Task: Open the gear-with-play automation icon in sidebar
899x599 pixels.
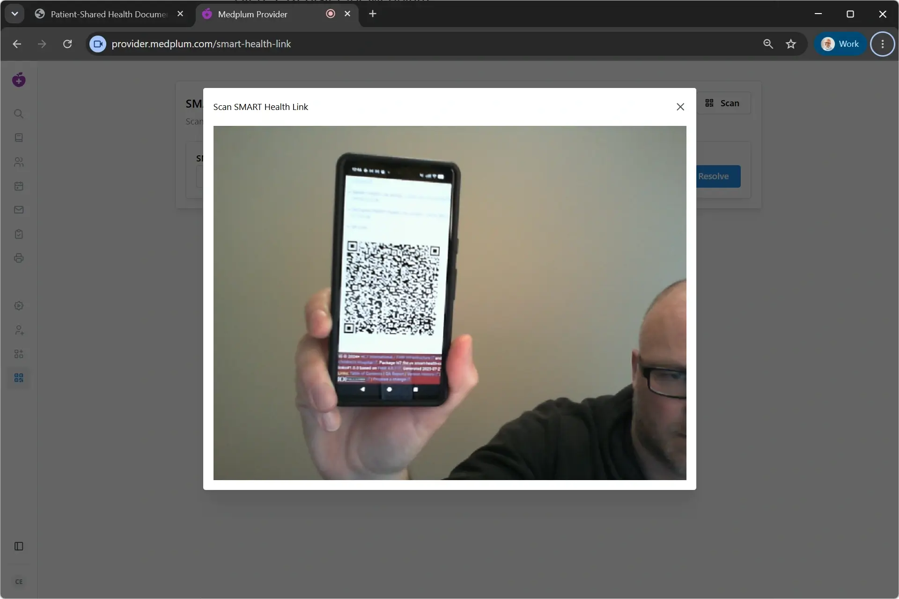Action: coord(19,306)
